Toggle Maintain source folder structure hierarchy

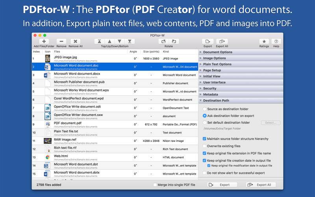[204, 139]
